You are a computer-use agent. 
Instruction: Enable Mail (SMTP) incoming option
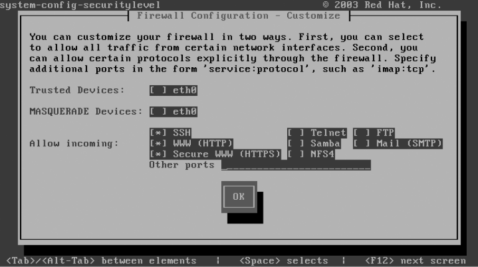tap(398, 143)
